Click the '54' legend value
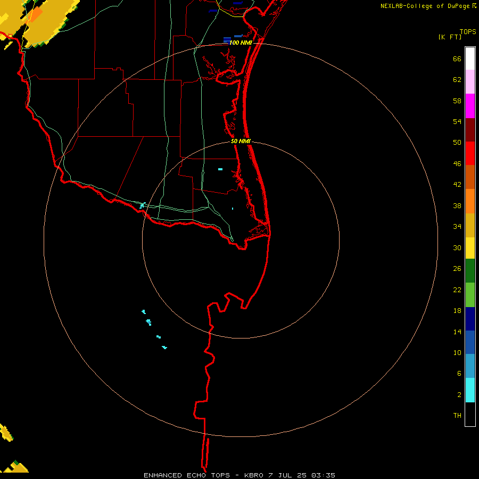Screen dimensions: 479x479 point(457,121)
